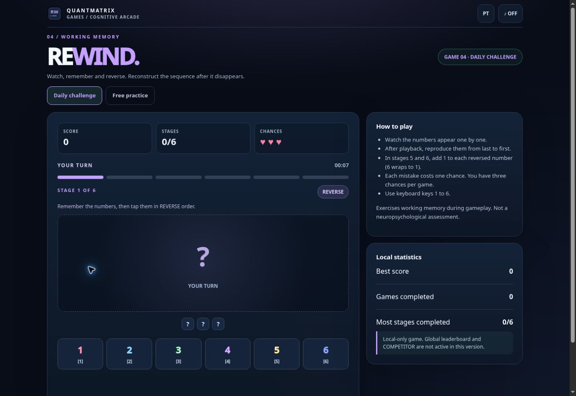Click the first answer slot question mark

[x=188, y=324]
